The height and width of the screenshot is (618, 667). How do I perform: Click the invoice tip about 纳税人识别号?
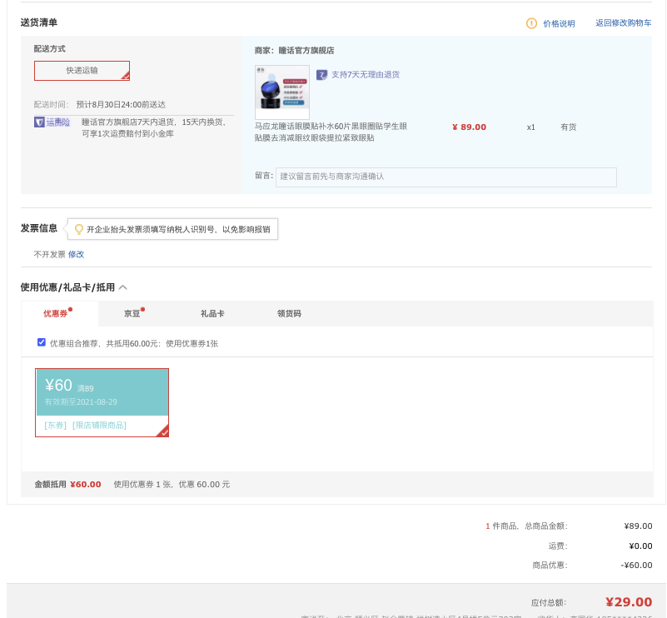pos(178,230)
